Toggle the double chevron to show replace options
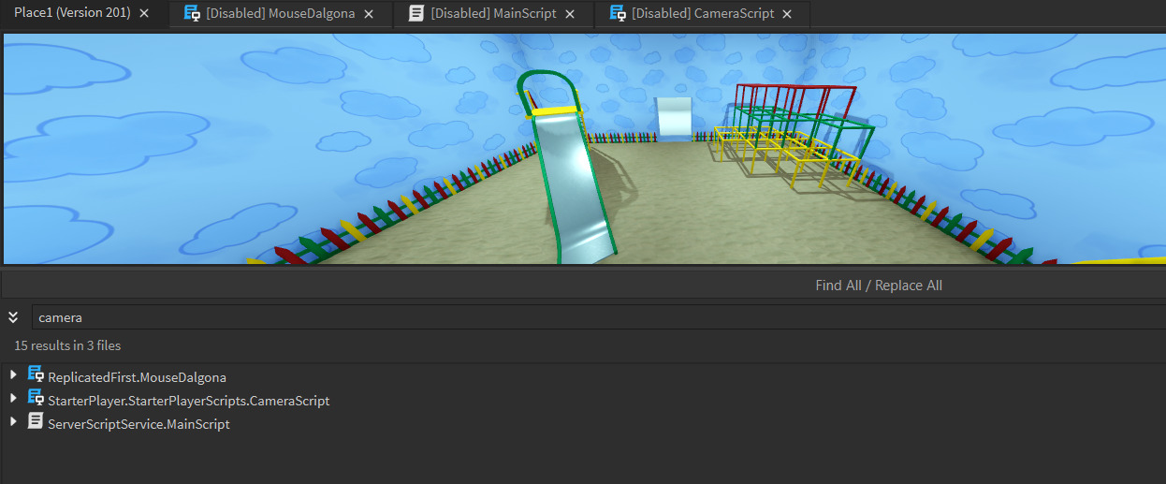The width and height of the screenshot is (1166, 484). click(x=13, y=317)
